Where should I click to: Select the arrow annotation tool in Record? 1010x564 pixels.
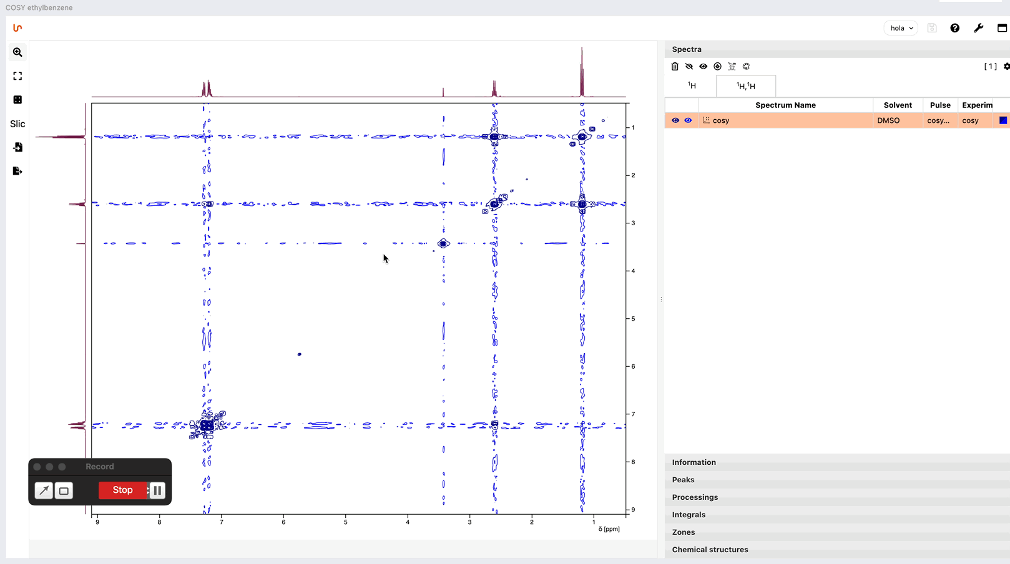click(x=44, y=491)
